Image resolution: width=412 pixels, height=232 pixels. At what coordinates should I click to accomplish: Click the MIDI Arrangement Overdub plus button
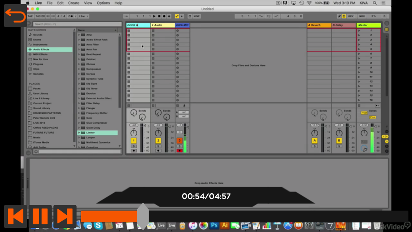(x=169, y=16)
